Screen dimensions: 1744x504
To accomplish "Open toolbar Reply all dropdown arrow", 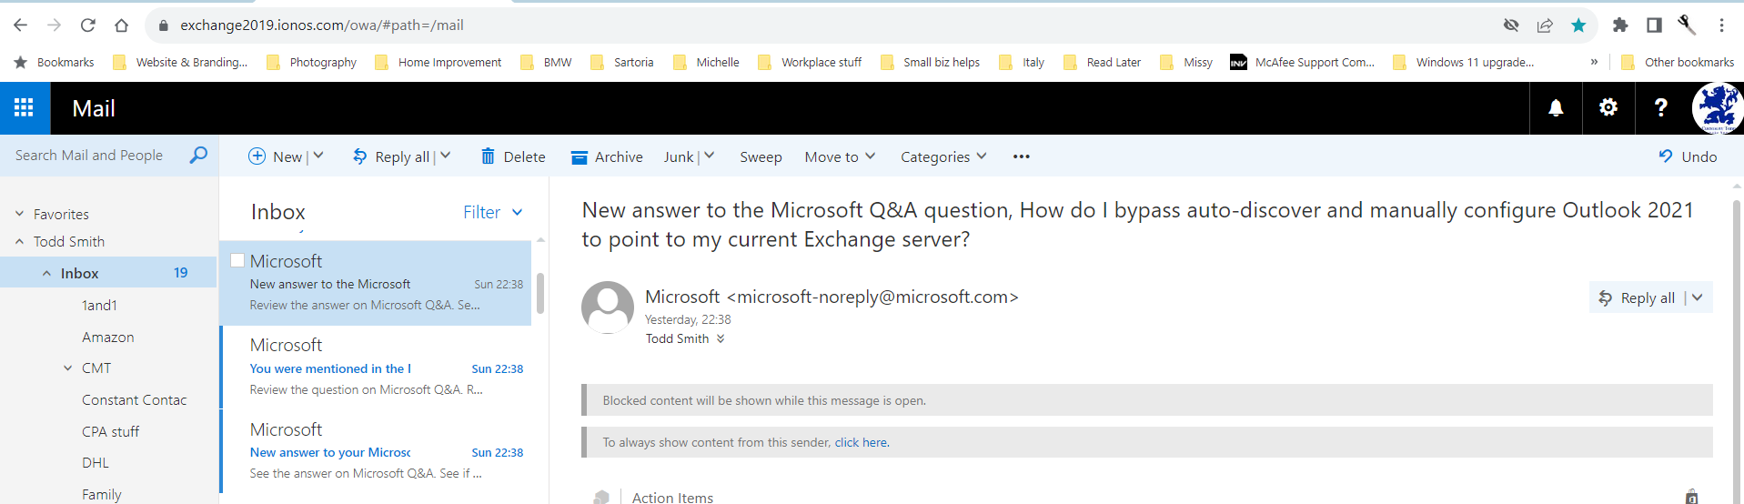I will (445, 156).
